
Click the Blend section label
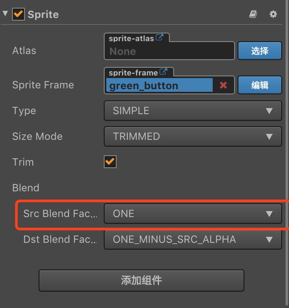[26, 188]
